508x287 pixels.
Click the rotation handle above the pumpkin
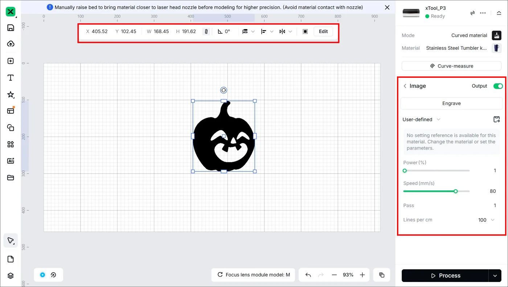[224, 90]
